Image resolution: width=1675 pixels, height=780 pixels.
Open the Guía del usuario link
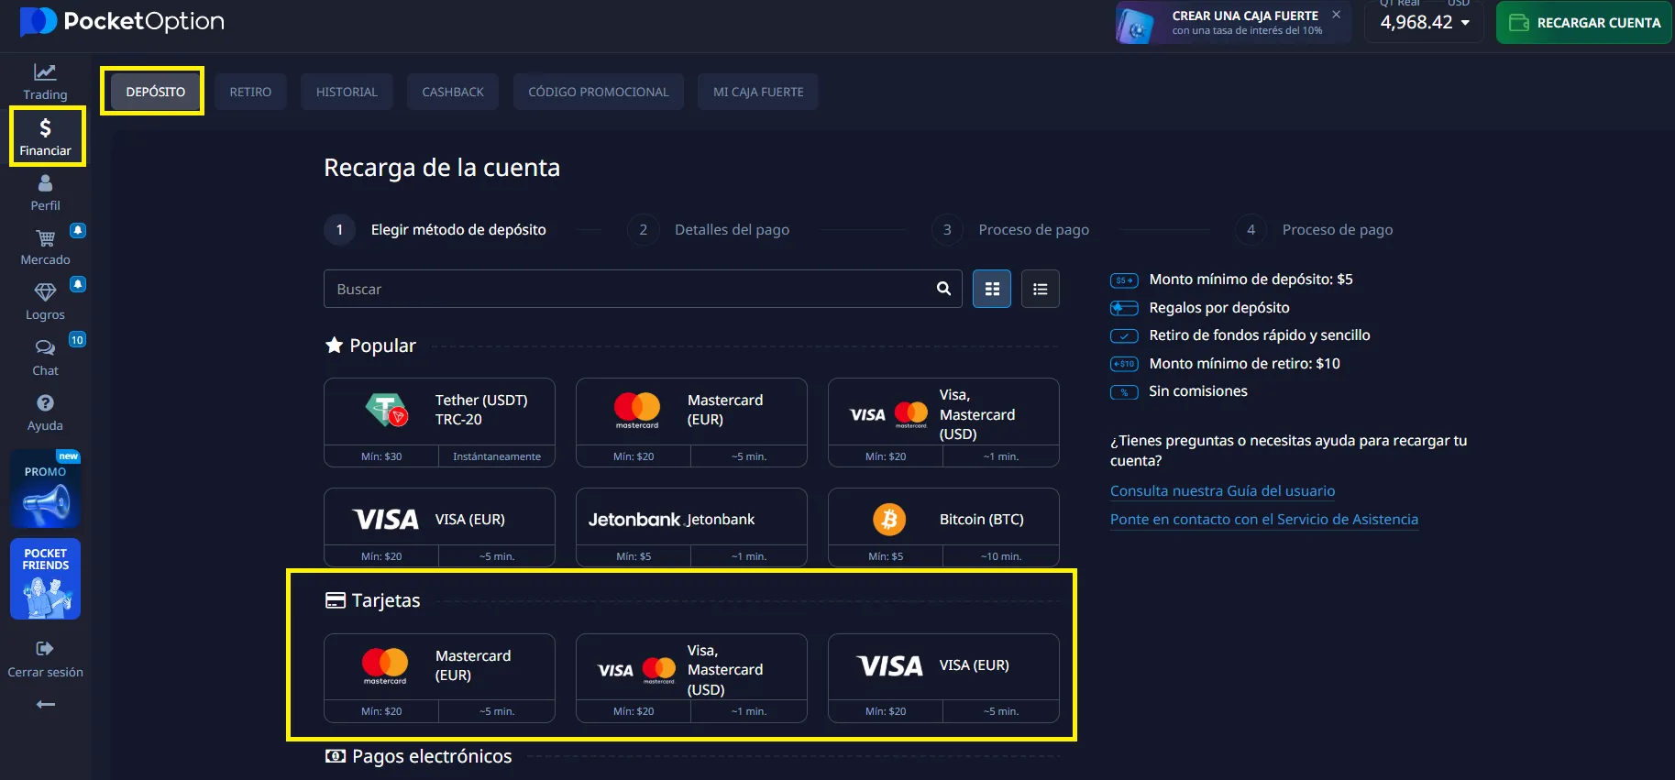[1222, 490]
